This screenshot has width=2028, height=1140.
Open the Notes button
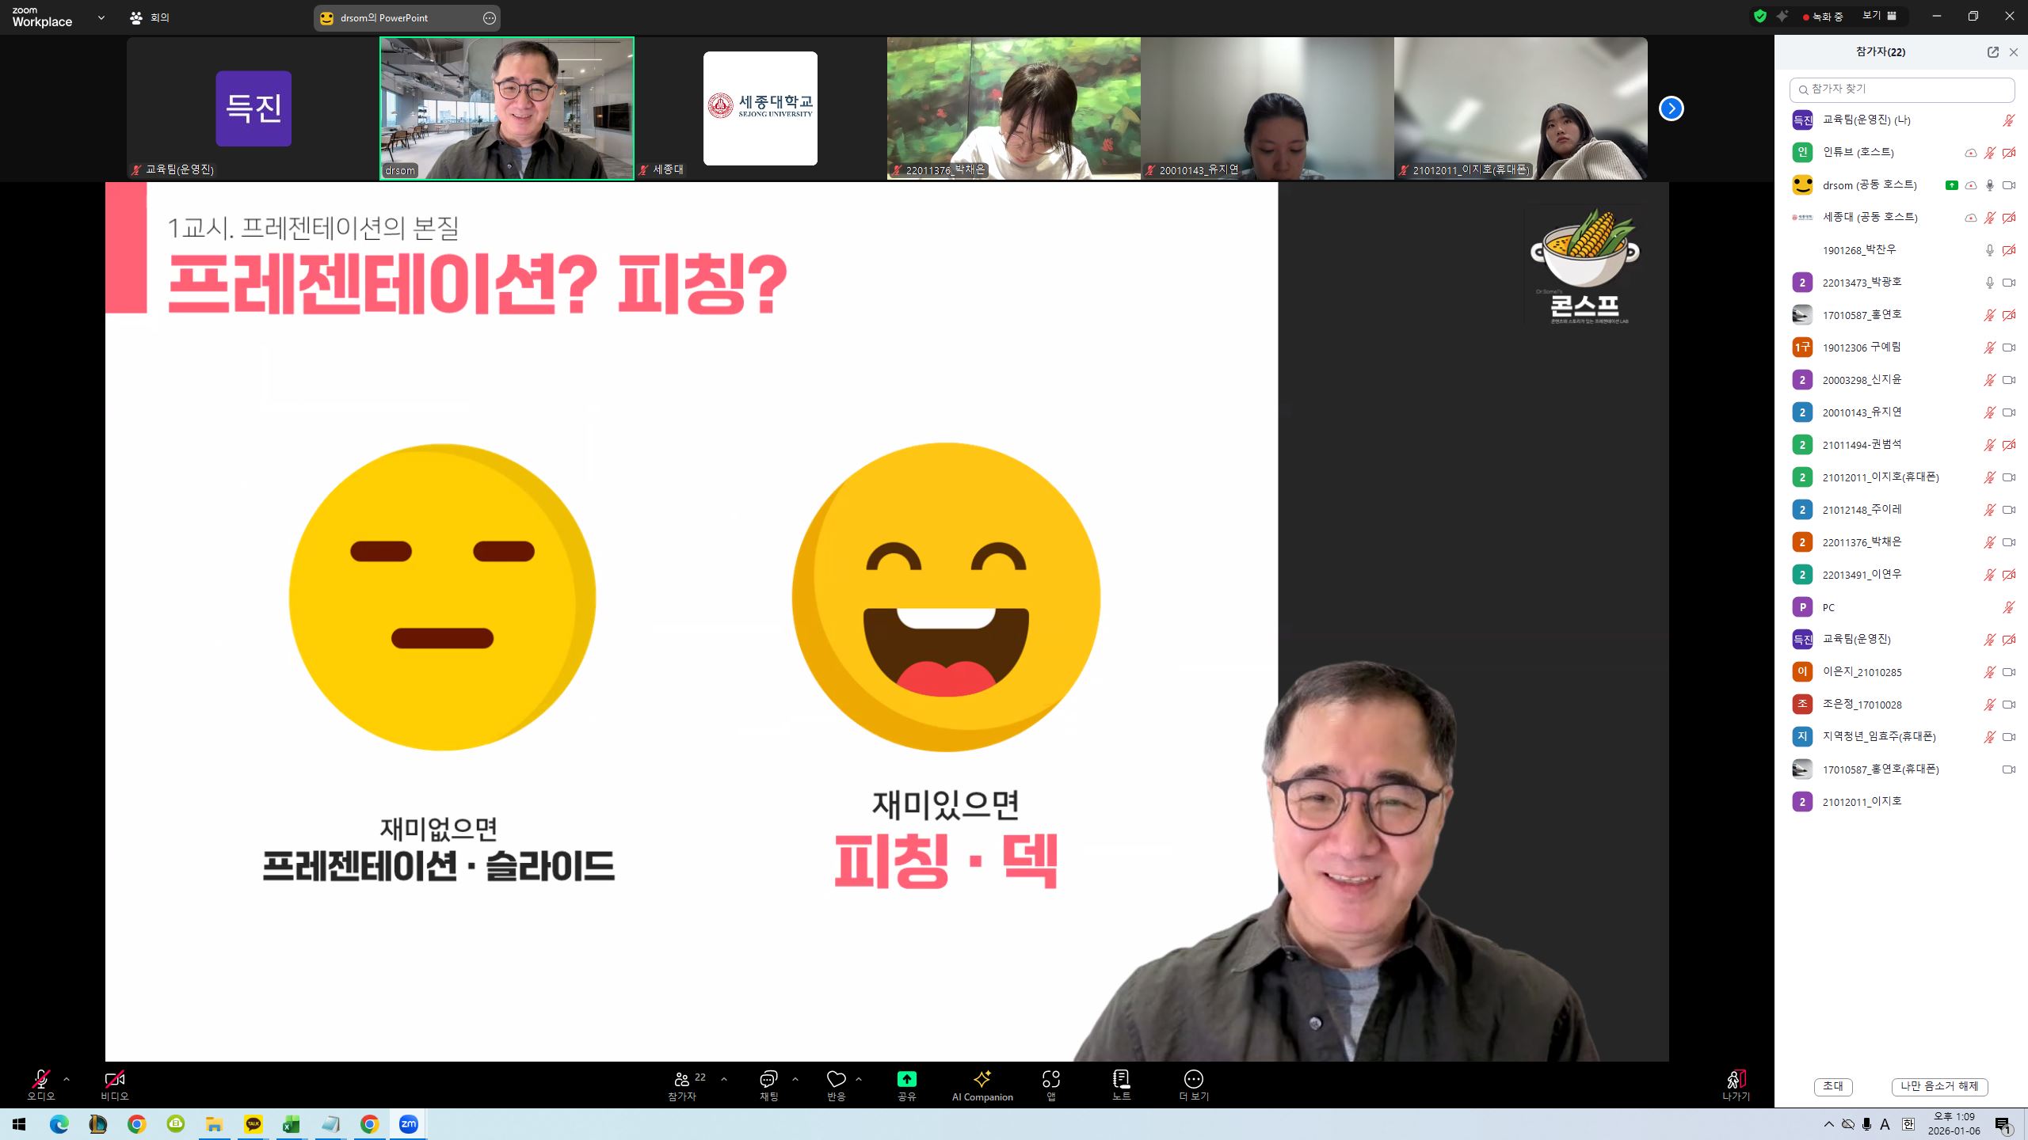point(1121,1085)
